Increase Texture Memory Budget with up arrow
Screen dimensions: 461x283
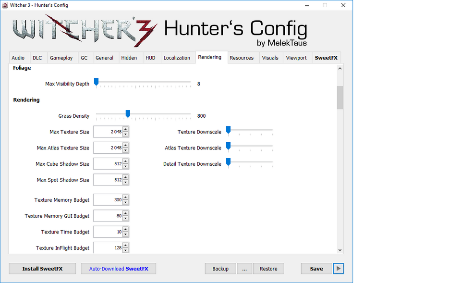coord(125,197)
